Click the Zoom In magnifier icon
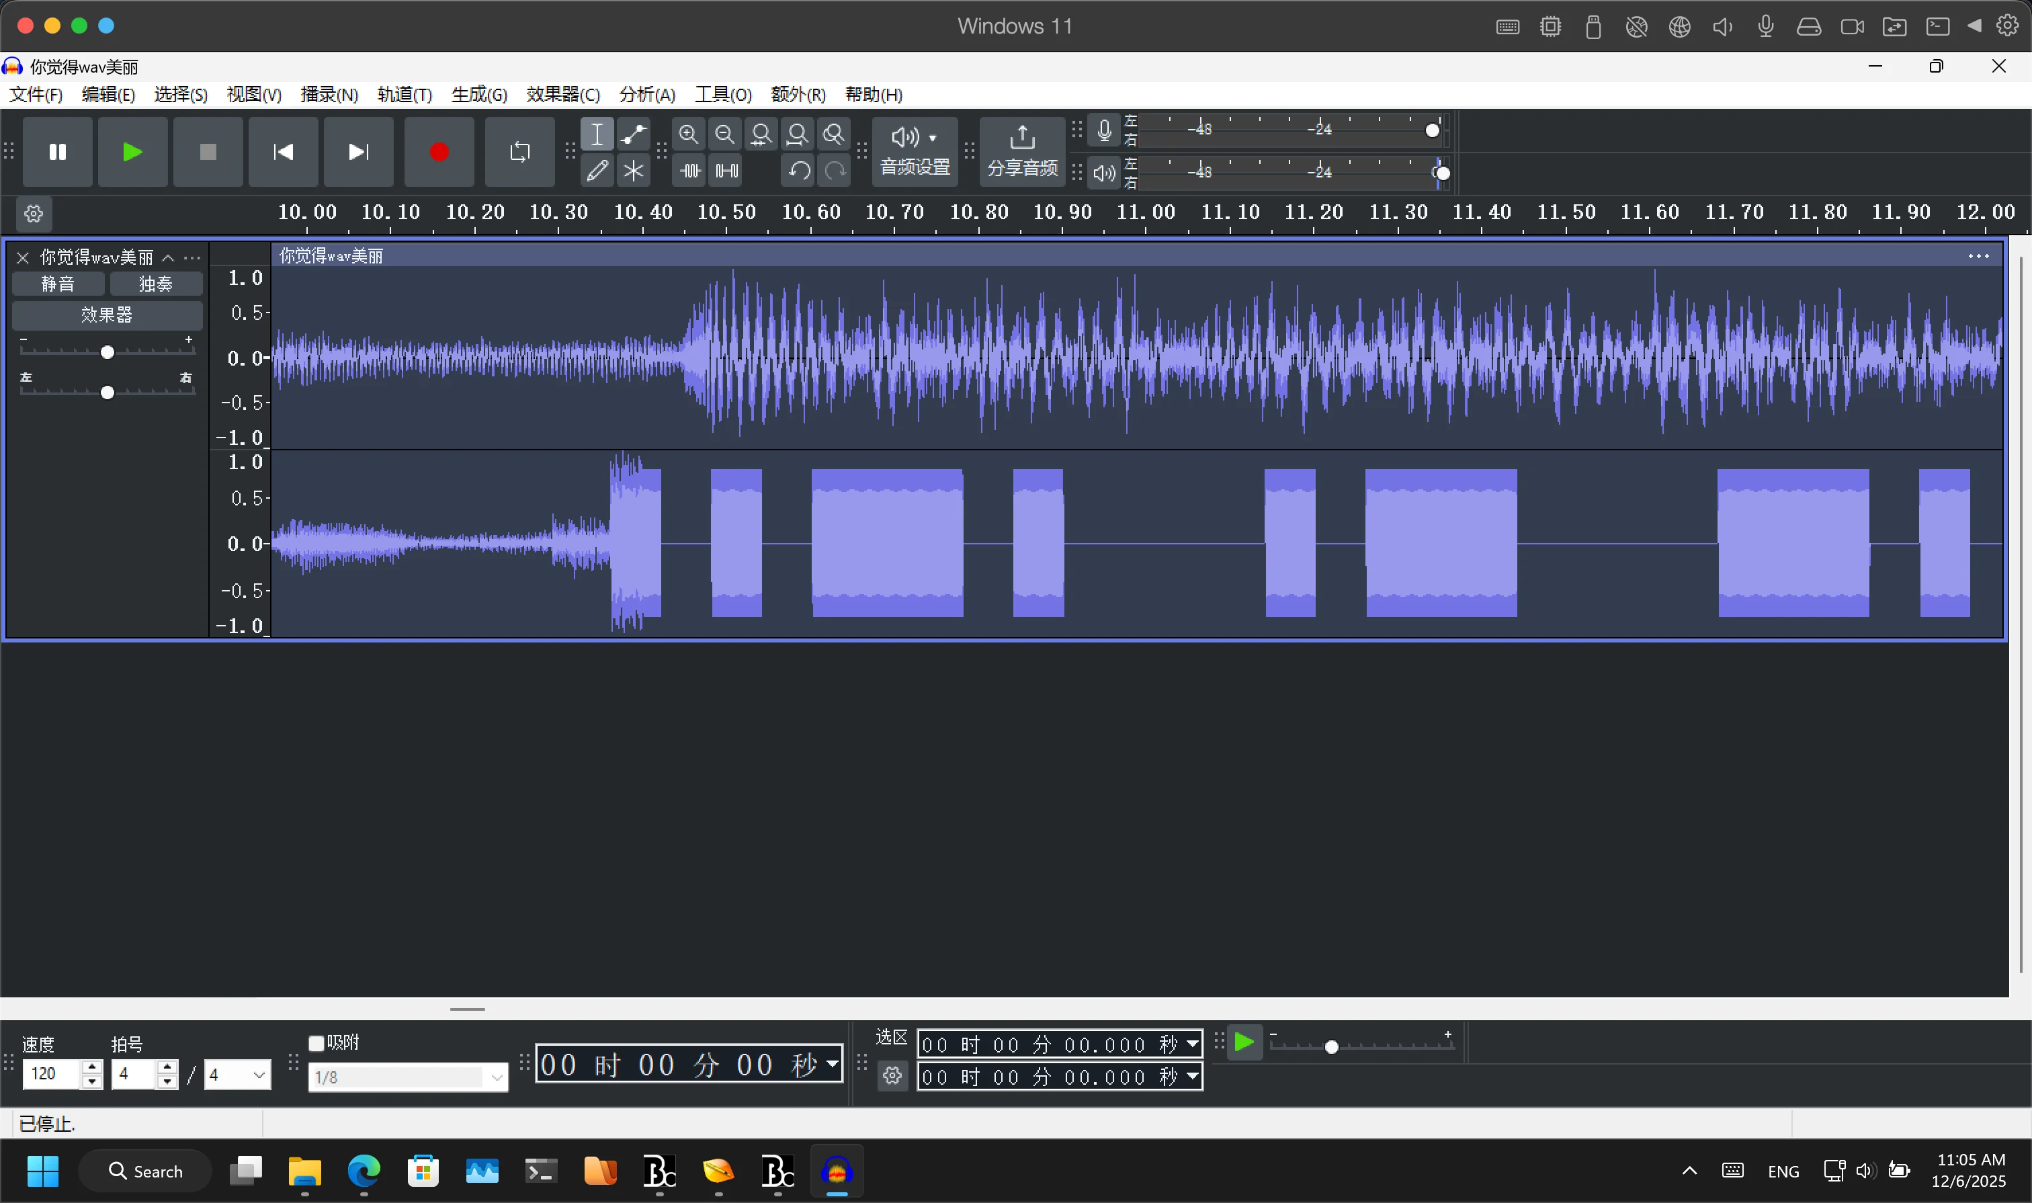This screenshot has width=2032, height=1203. pyautogui.click(x=688, y=134)
